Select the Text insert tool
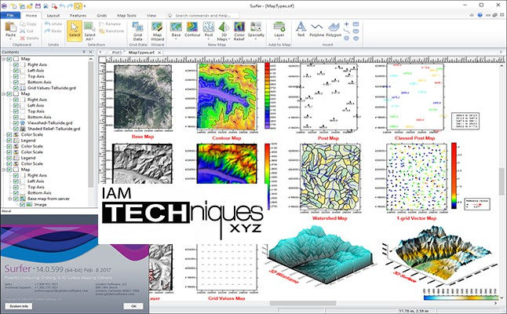 [301, 29]
